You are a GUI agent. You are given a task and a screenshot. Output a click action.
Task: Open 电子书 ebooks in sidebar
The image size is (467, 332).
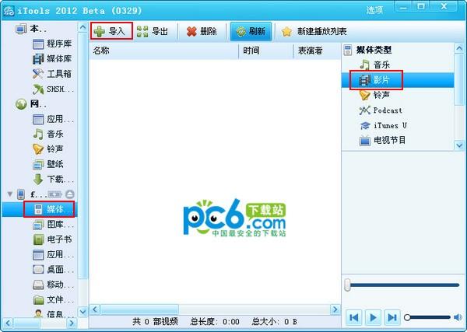pos(52,239)
